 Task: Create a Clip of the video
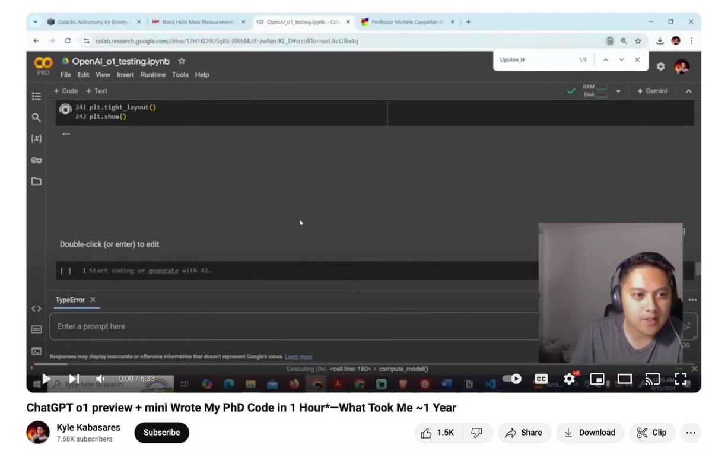651,433
